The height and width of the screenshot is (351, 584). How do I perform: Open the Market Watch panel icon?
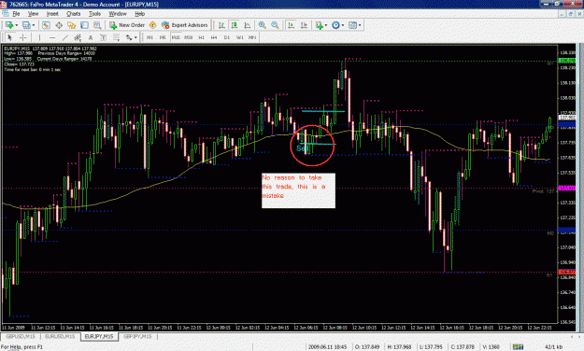pos(46,25)
